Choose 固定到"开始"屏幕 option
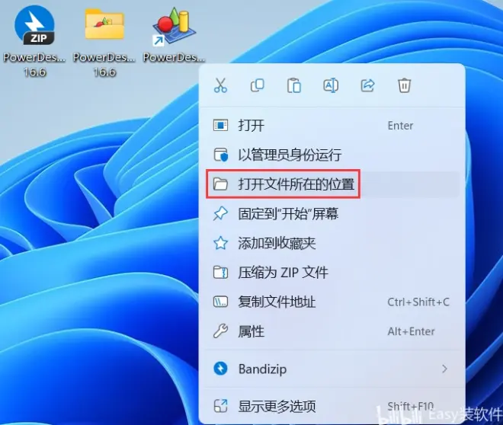This screenshot has width=503, height=425. tap(332, 214)
